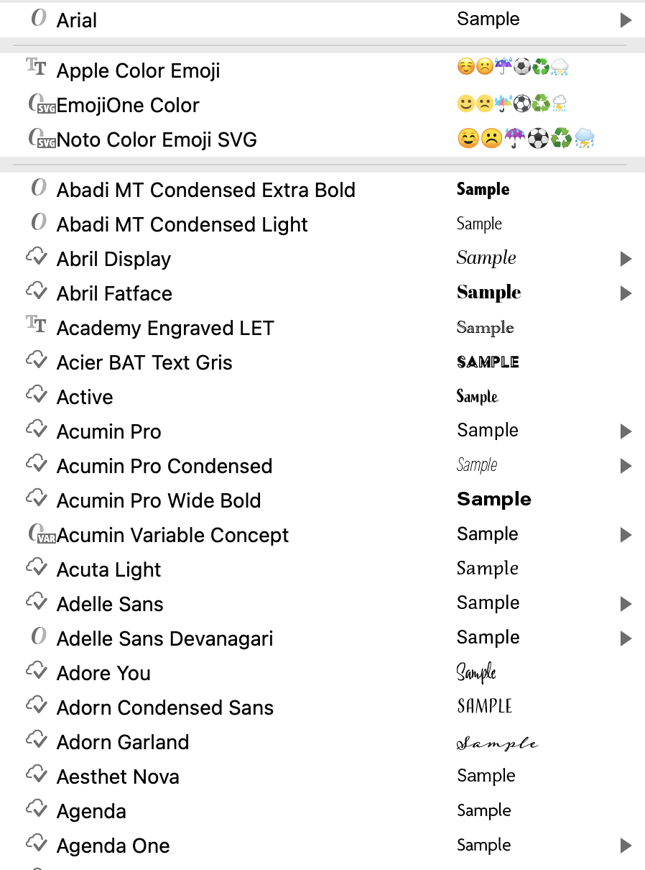This screenshot has width=645, height=870.
Task: Expand Adelle Sans Devanagari variants
Action: (x=626, y=638)
